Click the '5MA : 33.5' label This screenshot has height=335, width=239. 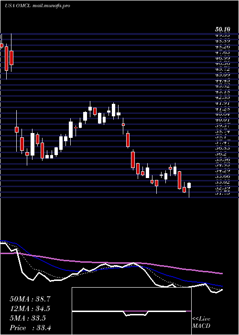28,318
